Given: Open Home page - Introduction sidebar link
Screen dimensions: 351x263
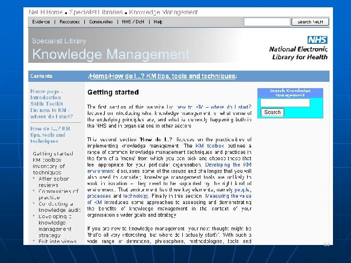Looking at the screenshot, I should (46, 94).
